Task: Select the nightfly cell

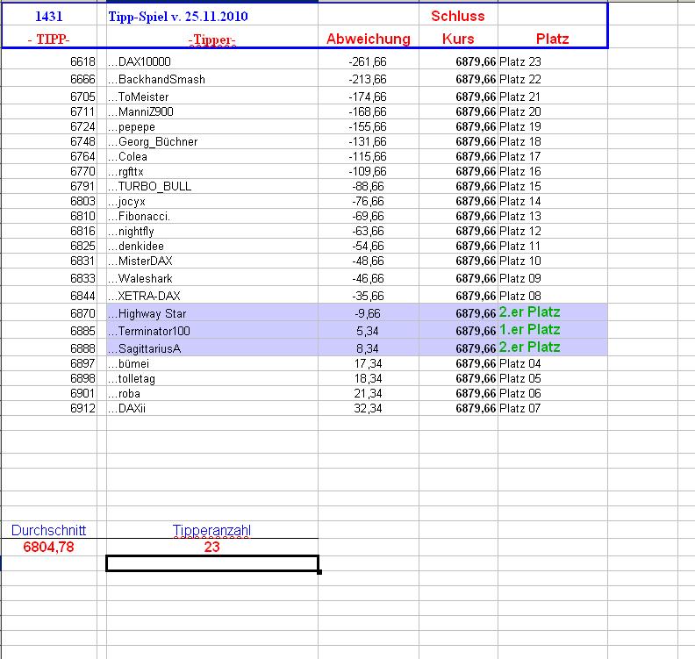Action: (212, 231)
